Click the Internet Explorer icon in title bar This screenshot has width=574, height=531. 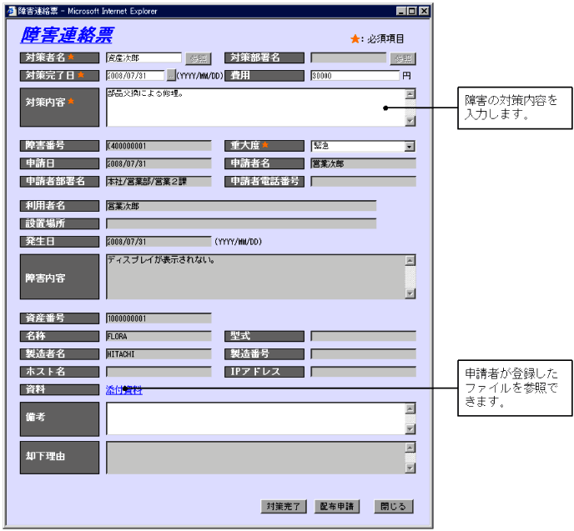[12, 11]
